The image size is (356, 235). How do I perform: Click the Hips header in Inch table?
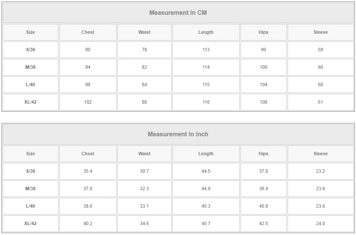tap(263, 154)
